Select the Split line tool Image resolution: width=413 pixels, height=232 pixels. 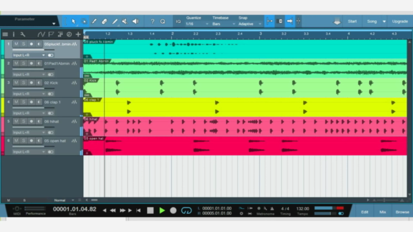115,21
